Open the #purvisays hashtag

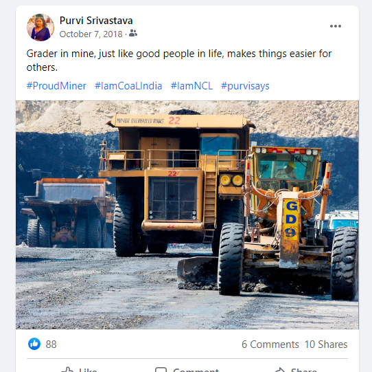pyautogui.click(x=245, y=86)
